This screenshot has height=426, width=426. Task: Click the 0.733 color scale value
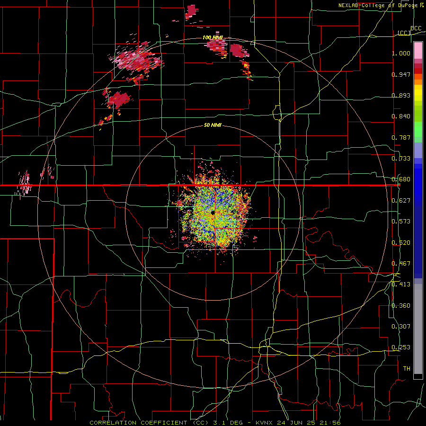(401, 159)
